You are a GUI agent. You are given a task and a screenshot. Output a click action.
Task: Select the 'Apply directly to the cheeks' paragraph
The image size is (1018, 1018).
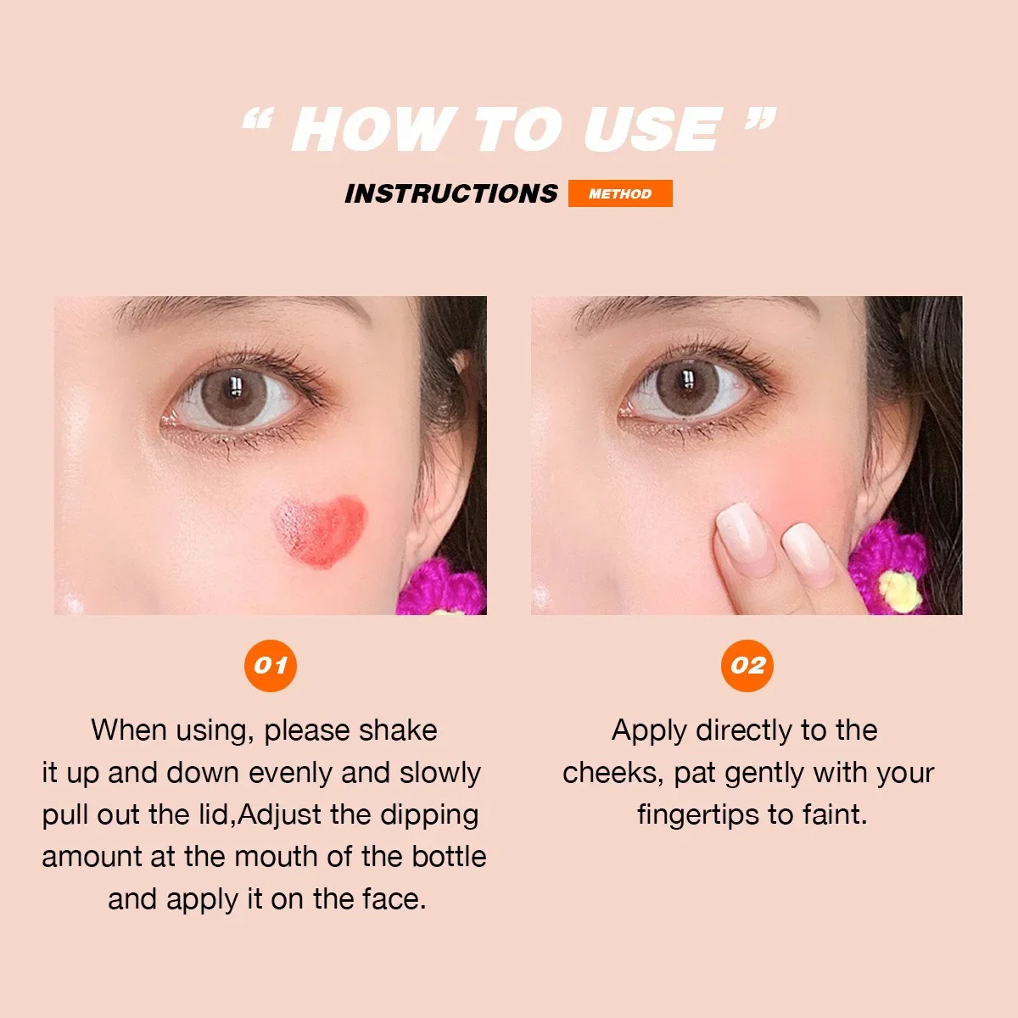[747, 772]
